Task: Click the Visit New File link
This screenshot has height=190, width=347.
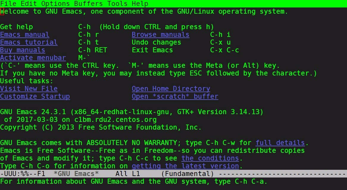Action: (29, 89)
